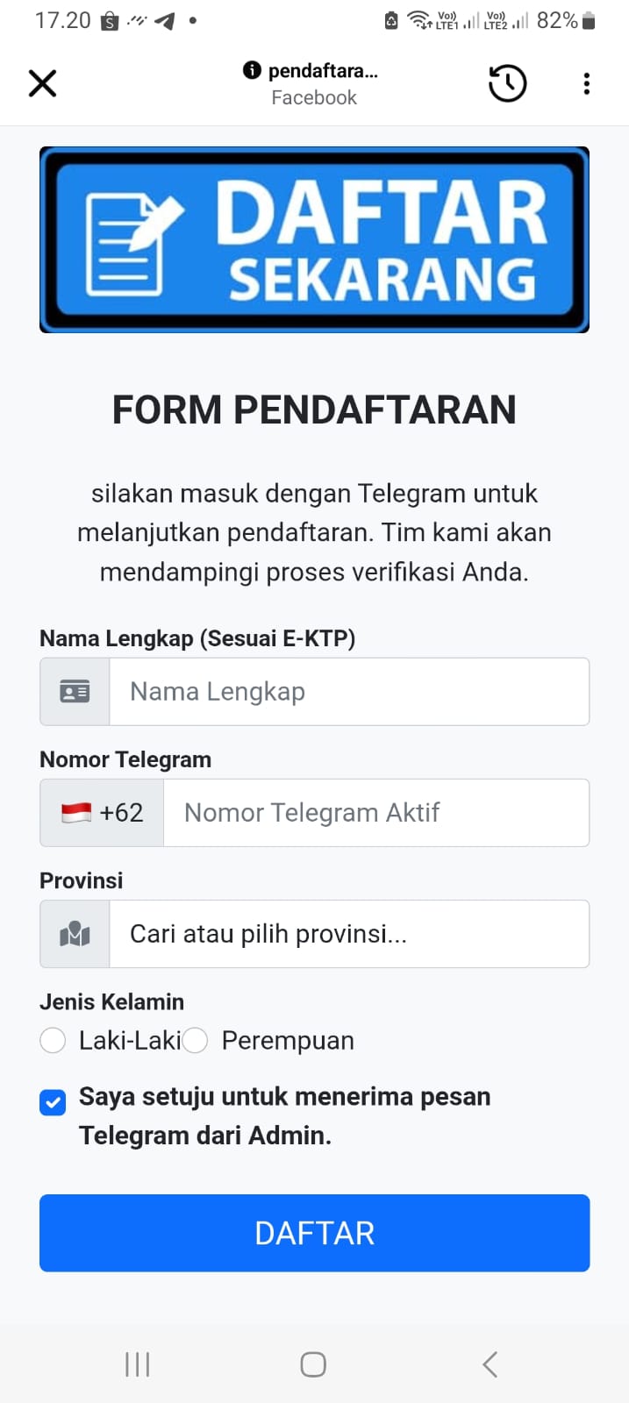Tap the DAFTAR SEKARANG banner image

tap(314, 239)
